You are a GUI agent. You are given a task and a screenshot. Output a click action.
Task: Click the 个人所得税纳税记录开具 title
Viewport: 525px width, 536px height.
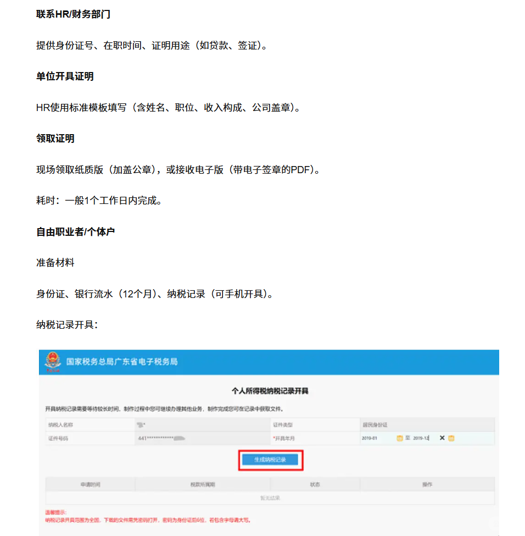coord(270,391)
